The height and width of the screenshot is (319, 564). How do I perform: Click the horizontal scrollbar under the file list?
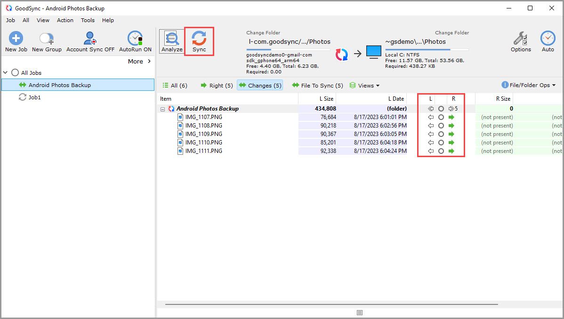(331, 304)
